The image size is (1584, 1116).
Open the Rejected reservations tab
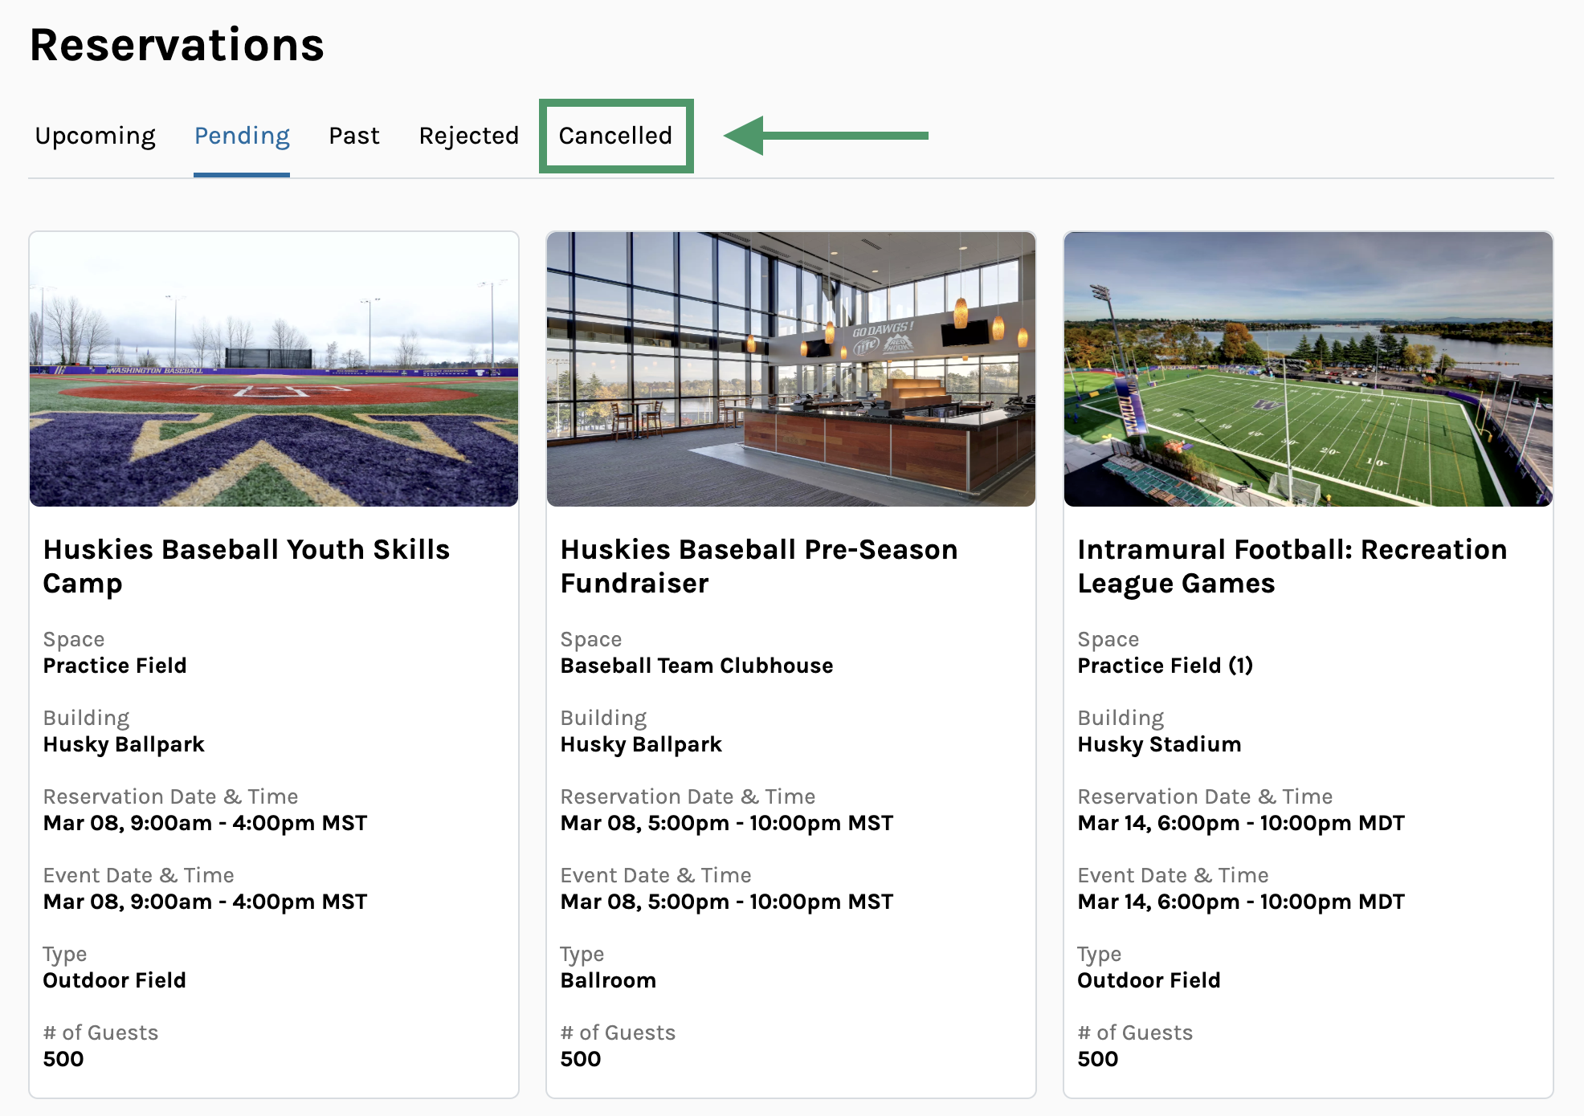468,136
